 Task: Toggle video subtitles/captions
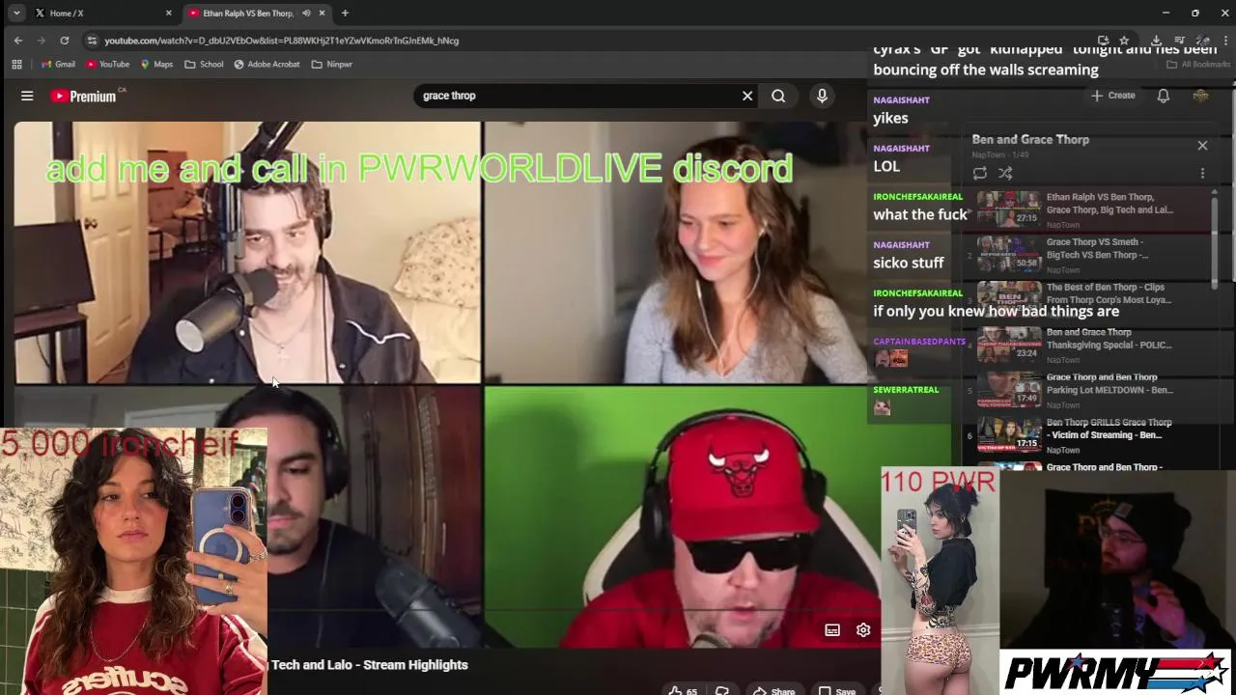click(x=832, y=629)
